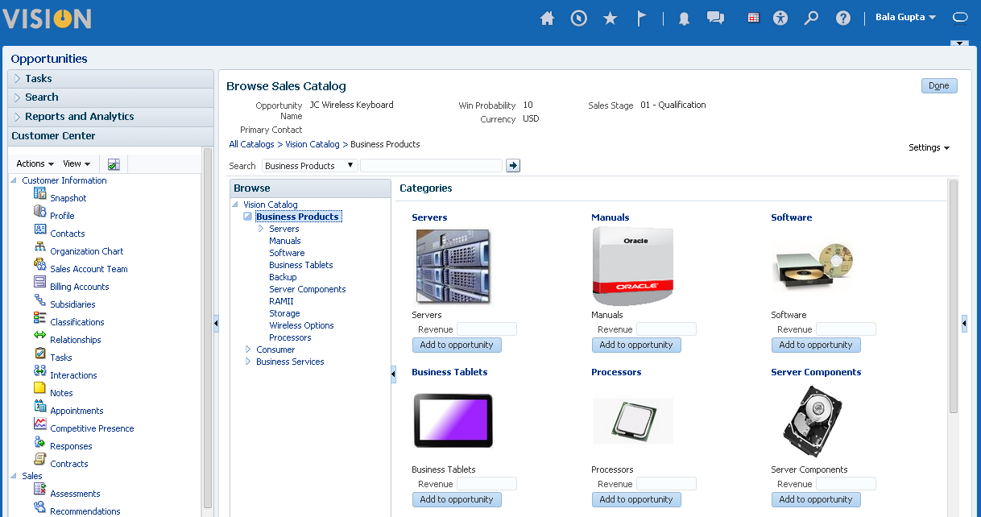Open Contracts item
Viewport: 981px width, 517px height.
click(68, 464)
